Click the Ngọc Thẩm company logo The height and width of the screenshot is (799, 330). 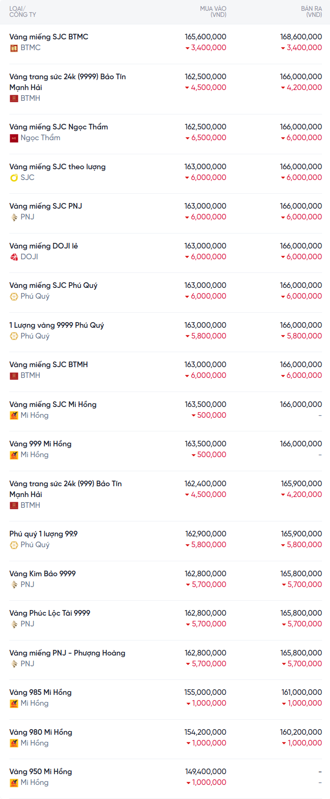click(x=14, y=138)
